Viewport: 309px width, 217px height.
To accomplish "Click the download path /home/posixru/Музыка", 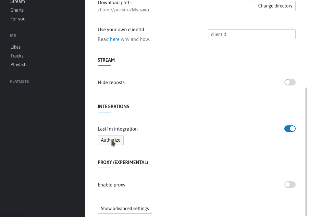I will tap(123, 10).
